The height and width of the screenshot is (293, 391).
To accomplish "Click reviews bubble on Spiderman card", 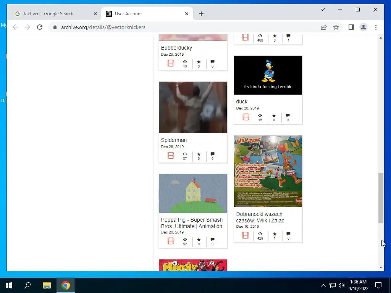I will [212, 154].
